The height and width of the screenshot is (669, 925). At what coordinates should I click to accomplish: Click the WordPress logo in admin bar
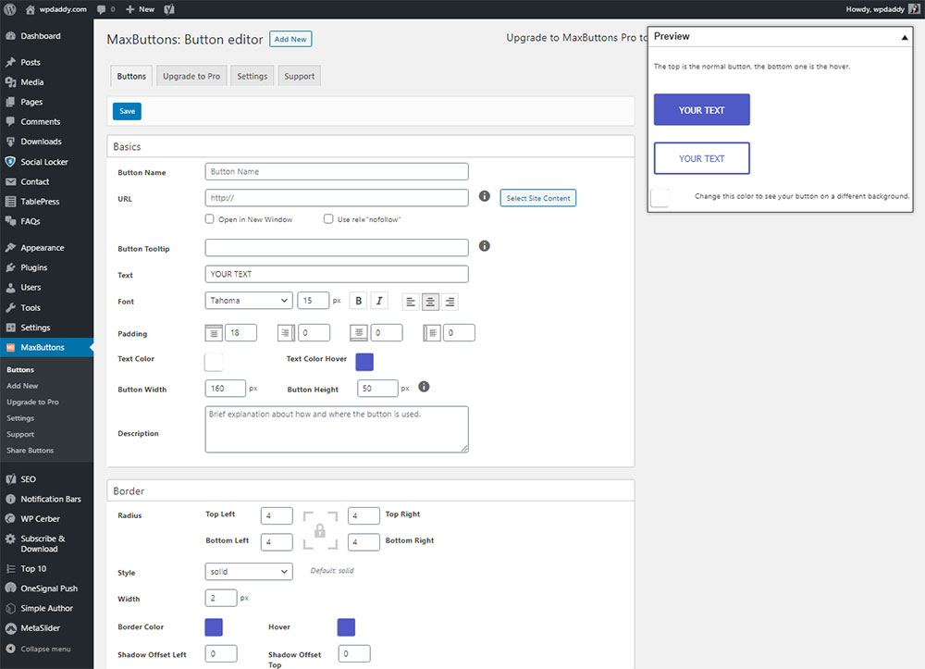10,9
